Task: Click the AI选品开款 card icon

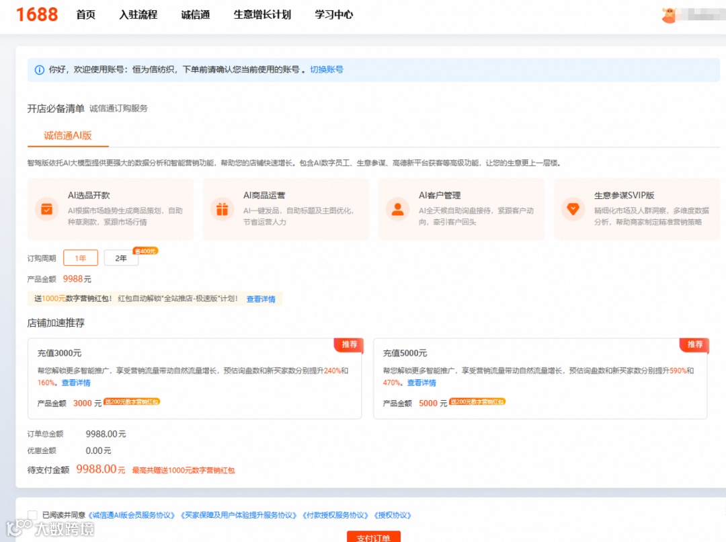Action: tap(47, 209)
